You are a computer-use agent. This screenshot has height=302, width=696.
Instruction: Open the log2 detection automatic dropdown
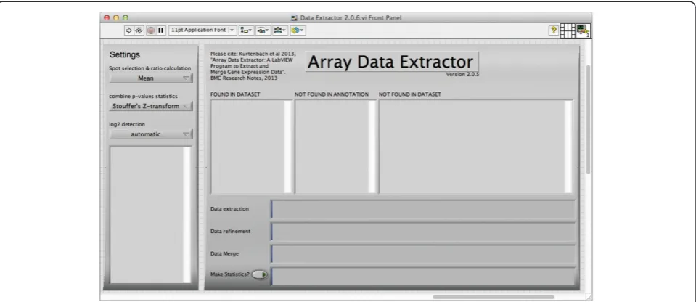[x=151, y=134]
